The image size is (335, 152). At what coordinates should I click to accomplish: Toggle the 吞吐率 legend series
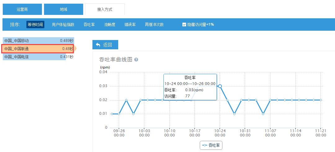211,145
